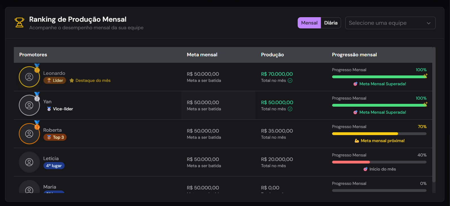This screenshot has width=450, height=206.
Task: Expand the team selector chevron arrow
Action: click(x=429, y=23)
